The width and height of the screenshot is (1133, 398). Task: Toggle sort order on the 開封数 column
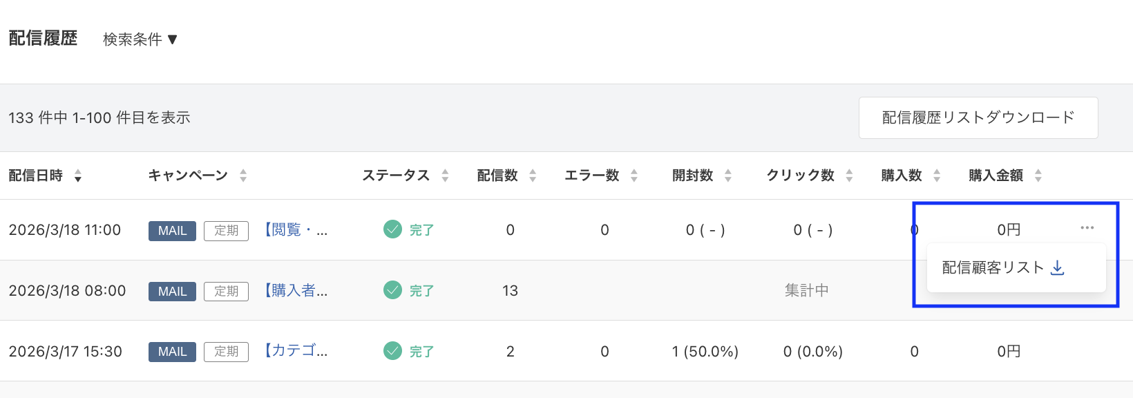(728, 176)
